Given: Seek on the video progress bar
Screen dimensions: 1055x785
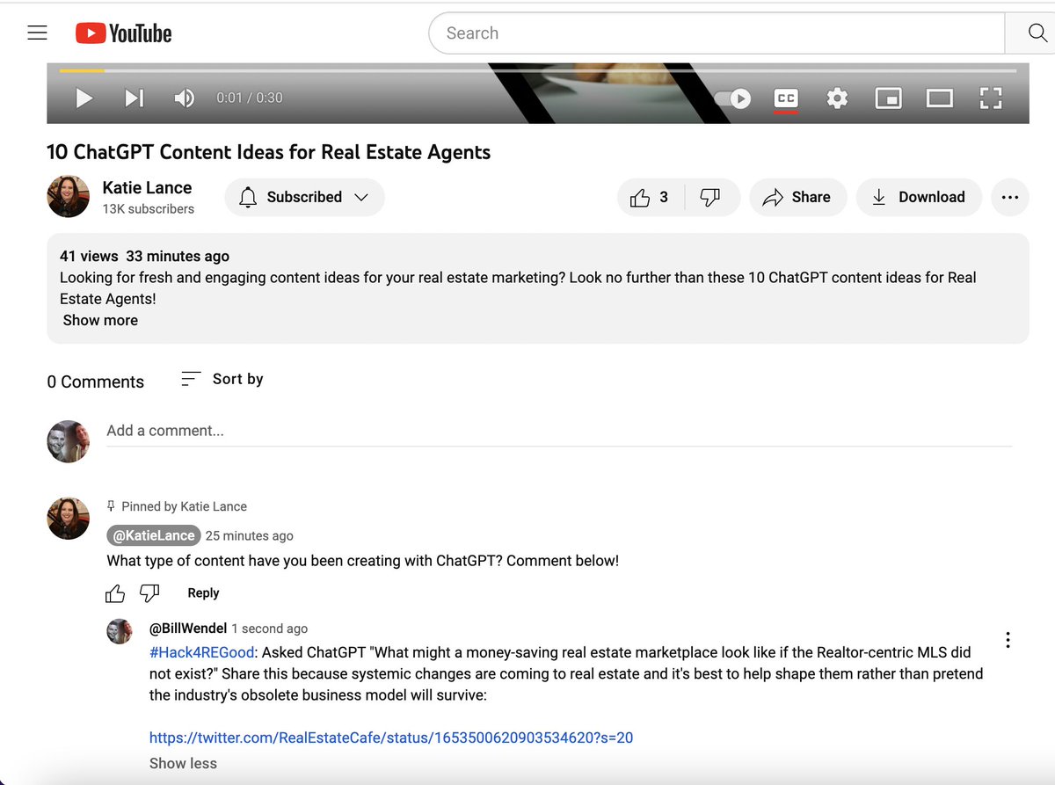Looking at the screenshot, I should pyautogui.click(x=537, y=70).
